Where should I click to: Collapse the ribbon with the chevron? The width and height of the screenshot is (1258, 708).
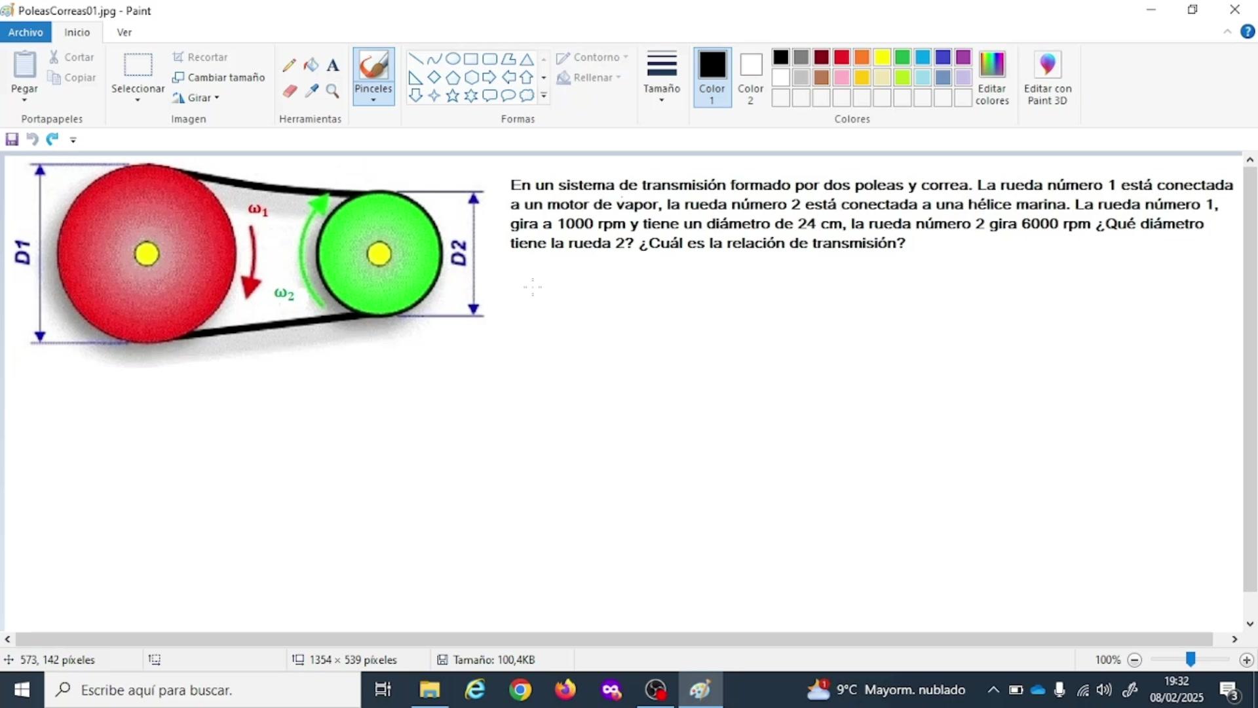tap(1227, 32)
